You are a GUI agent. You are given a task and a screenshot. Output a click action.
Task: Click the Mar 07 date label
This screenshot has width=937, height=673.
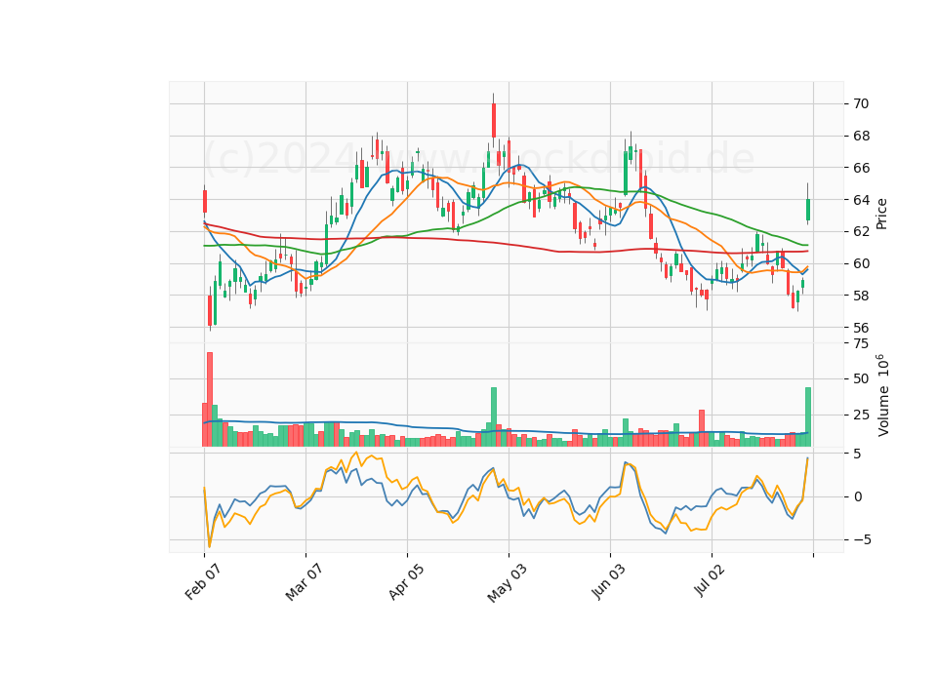tap(305, 582)
